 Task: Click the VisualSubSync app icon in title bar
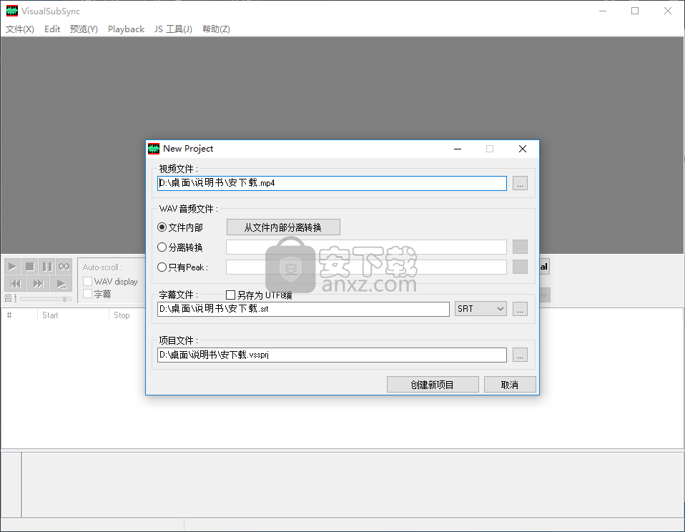click(x=11, y=11)
